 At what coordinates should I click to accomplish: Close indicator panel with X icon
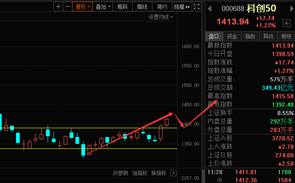pos(173,173)
